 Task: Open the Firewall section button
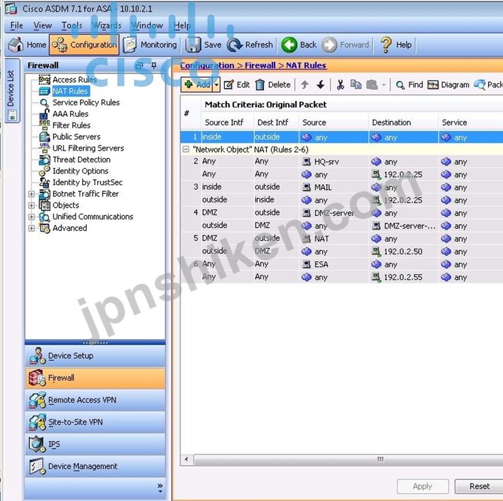95,378
